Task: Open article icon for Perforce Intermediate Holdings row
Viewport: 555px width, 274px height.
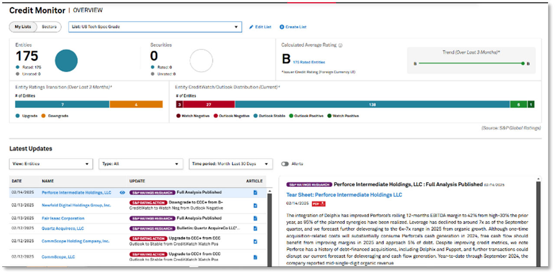Action: (255, 193)
